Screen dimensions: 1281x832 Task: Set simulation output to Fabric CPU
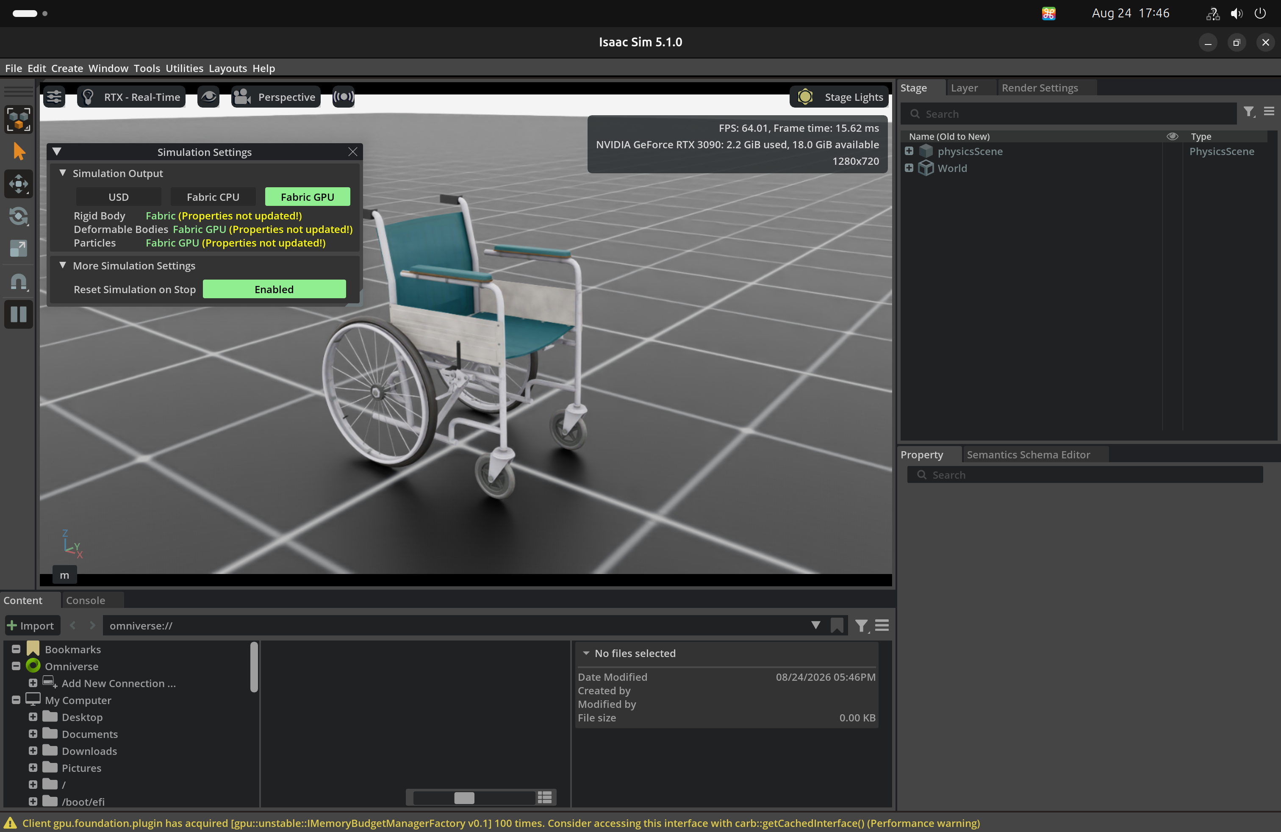click(x=213, y=197)
